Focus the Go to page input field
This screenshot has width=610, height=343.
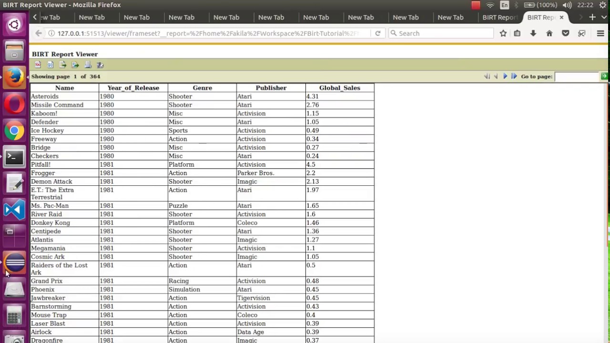click(x=577, y=76)
